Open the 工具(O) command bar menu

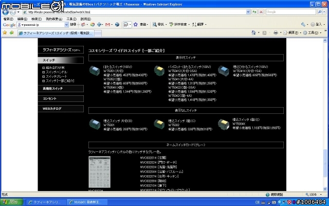coord(312,32)
